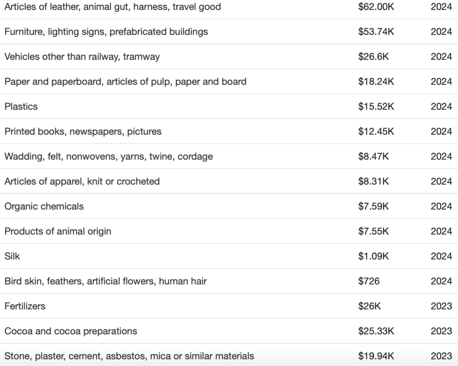Click the Silk category
The image size is (458, 366).
click(x=12, y=256)
